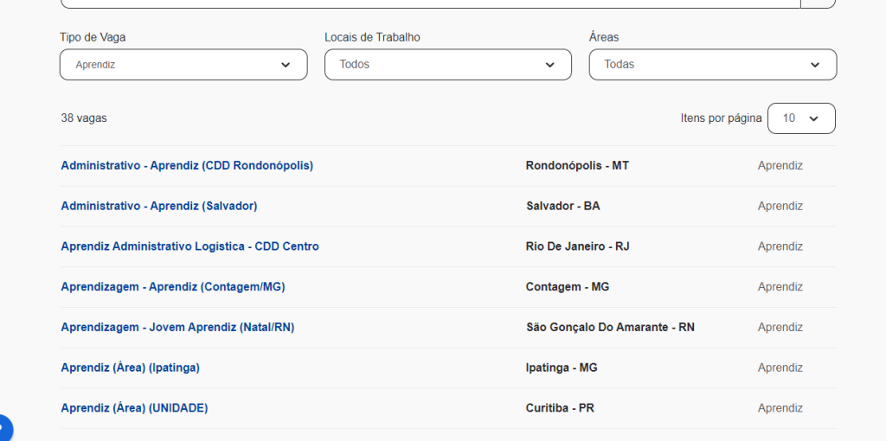Click chevron arrow beside the number 10

tap(813, 118)
